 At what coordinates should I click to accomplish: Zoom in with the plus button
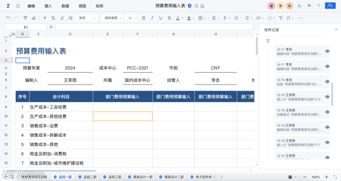pos(326,177)
